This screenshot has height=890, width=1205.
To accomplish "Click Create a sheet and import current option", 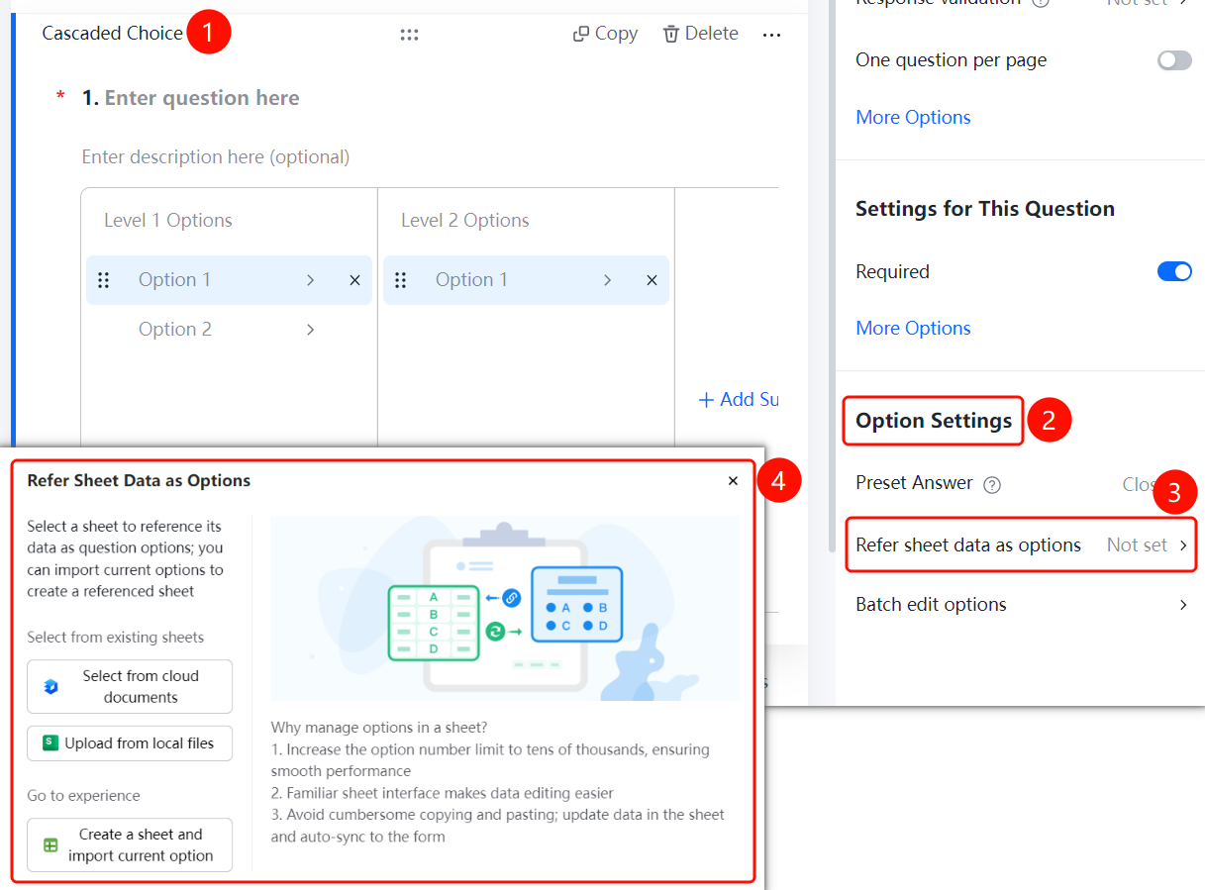I will coord(130,845).
